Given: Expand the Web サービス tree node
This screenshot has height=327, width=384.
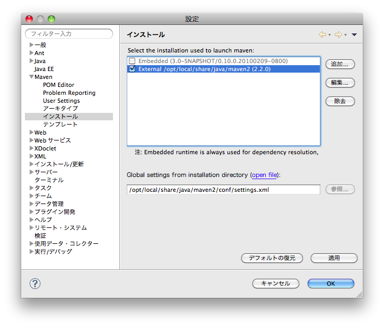Looking at the screenshot, I should tap(31, 140).
